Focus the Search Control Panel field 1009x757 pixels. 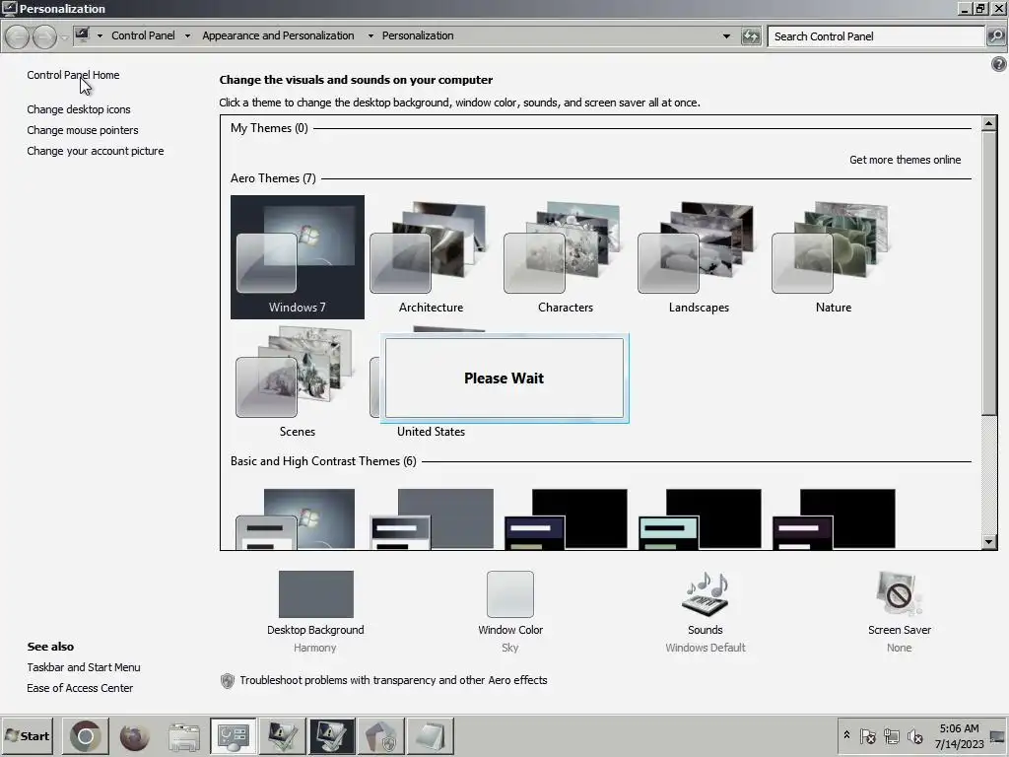[x=876, y=36]
